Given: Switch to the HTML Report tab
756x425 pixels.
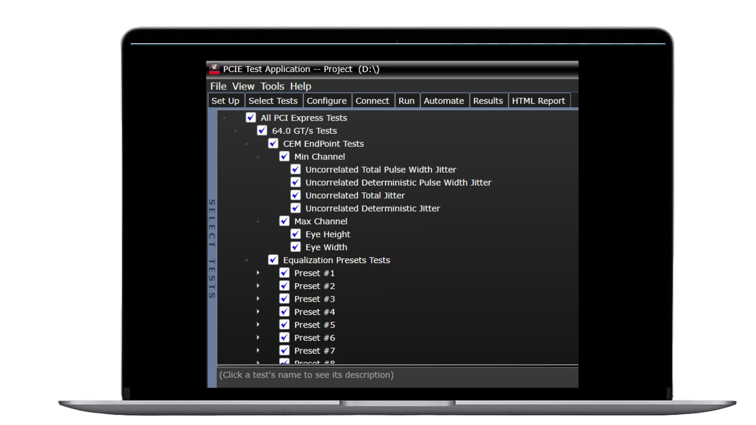Looking at the screenshot, I should pos(538,101).
